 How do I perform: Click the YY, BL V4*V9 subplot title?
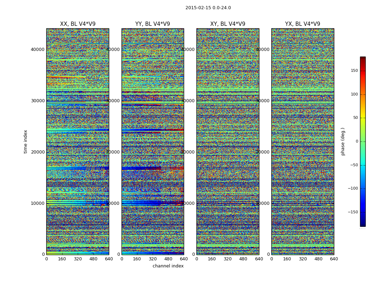coord(153,24)
